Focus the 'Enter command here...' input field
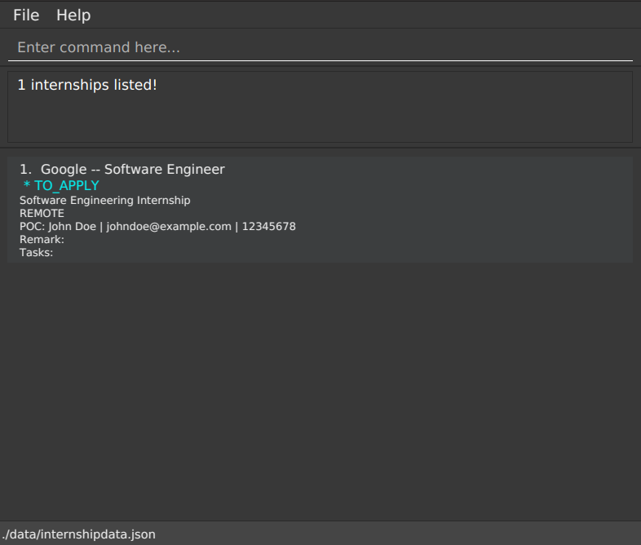 tap(320, 47)
